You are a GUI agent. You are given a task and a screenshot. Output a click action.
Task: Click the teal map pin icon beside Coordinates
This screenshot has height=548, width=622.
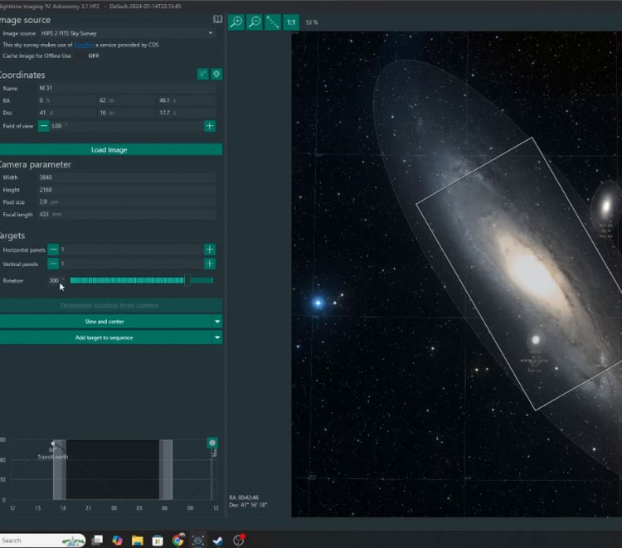pos(216,75)
